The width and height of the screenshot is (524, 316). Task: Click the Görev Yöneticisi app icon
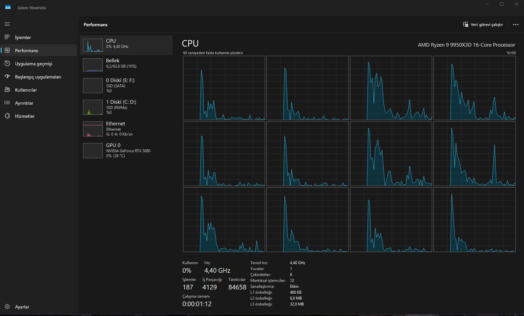(x=8, y=7)
